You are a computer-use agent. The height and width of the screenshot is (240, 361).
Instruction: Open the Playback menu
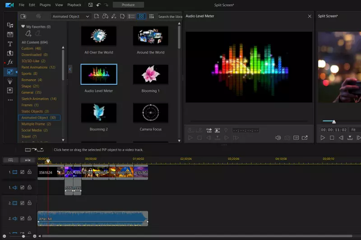74,5
